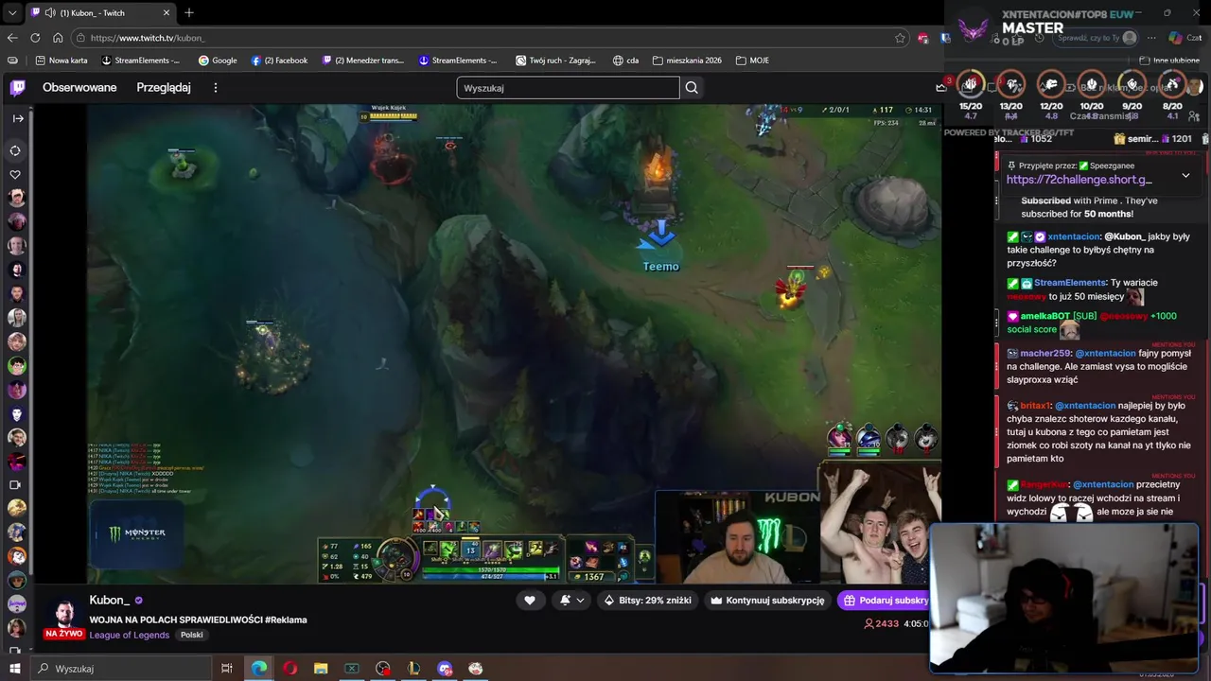Image resolution: width=1211 pixels, height=681 pixels.
Task: Click the Windows Start button
Action: click(x=14, y=669)
